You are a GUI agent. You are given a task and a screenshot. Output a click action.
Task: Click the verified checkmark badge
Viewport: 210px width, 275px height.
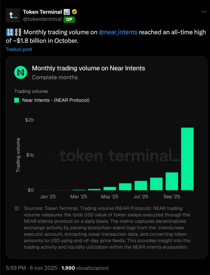tap(74, 11)
